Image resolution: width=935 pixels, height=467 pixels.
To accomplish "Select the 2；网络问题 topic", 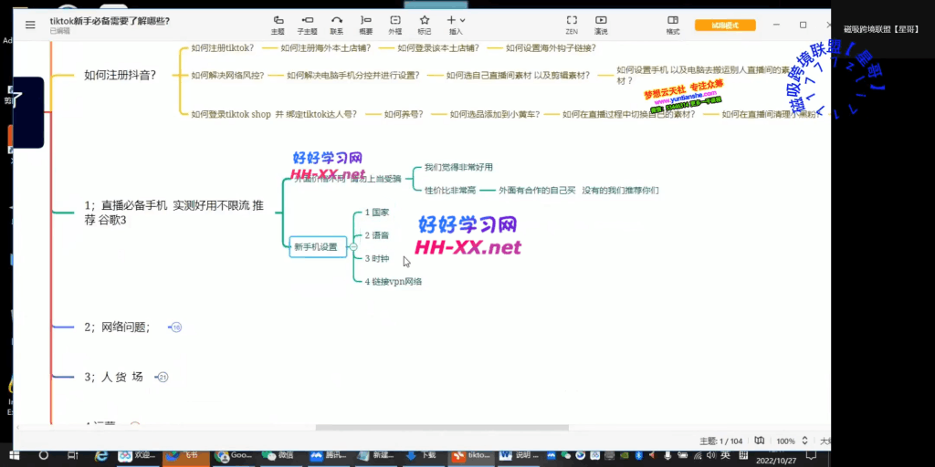I will click(x=117, y=327).
